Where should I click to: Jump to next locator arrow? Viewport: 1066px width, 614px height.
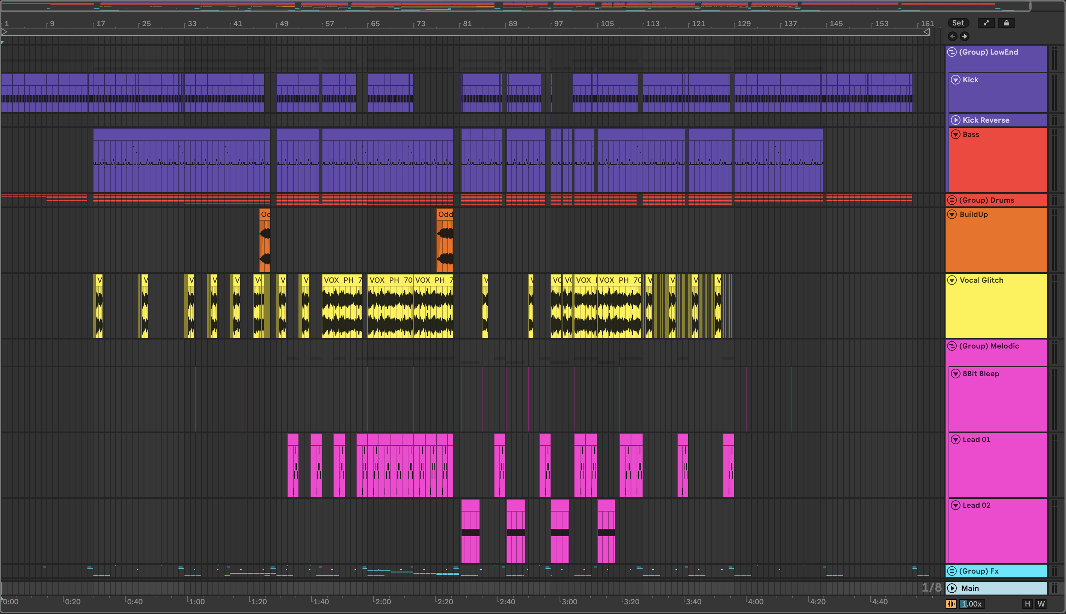(x=964, y=36)
